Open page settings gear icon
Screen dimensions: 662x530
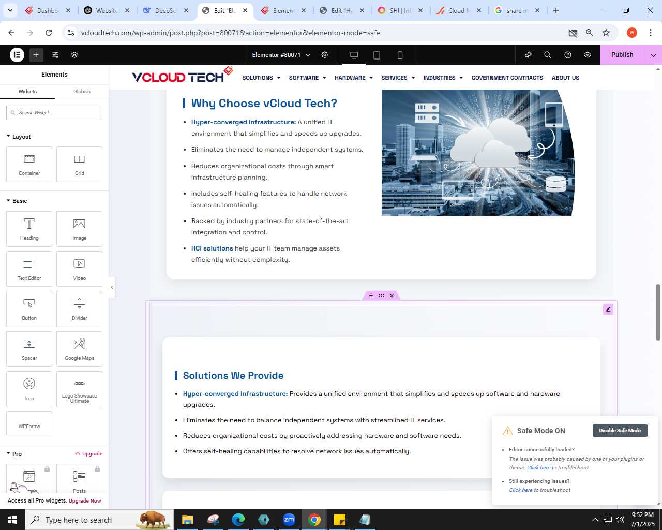click(325, 55)
